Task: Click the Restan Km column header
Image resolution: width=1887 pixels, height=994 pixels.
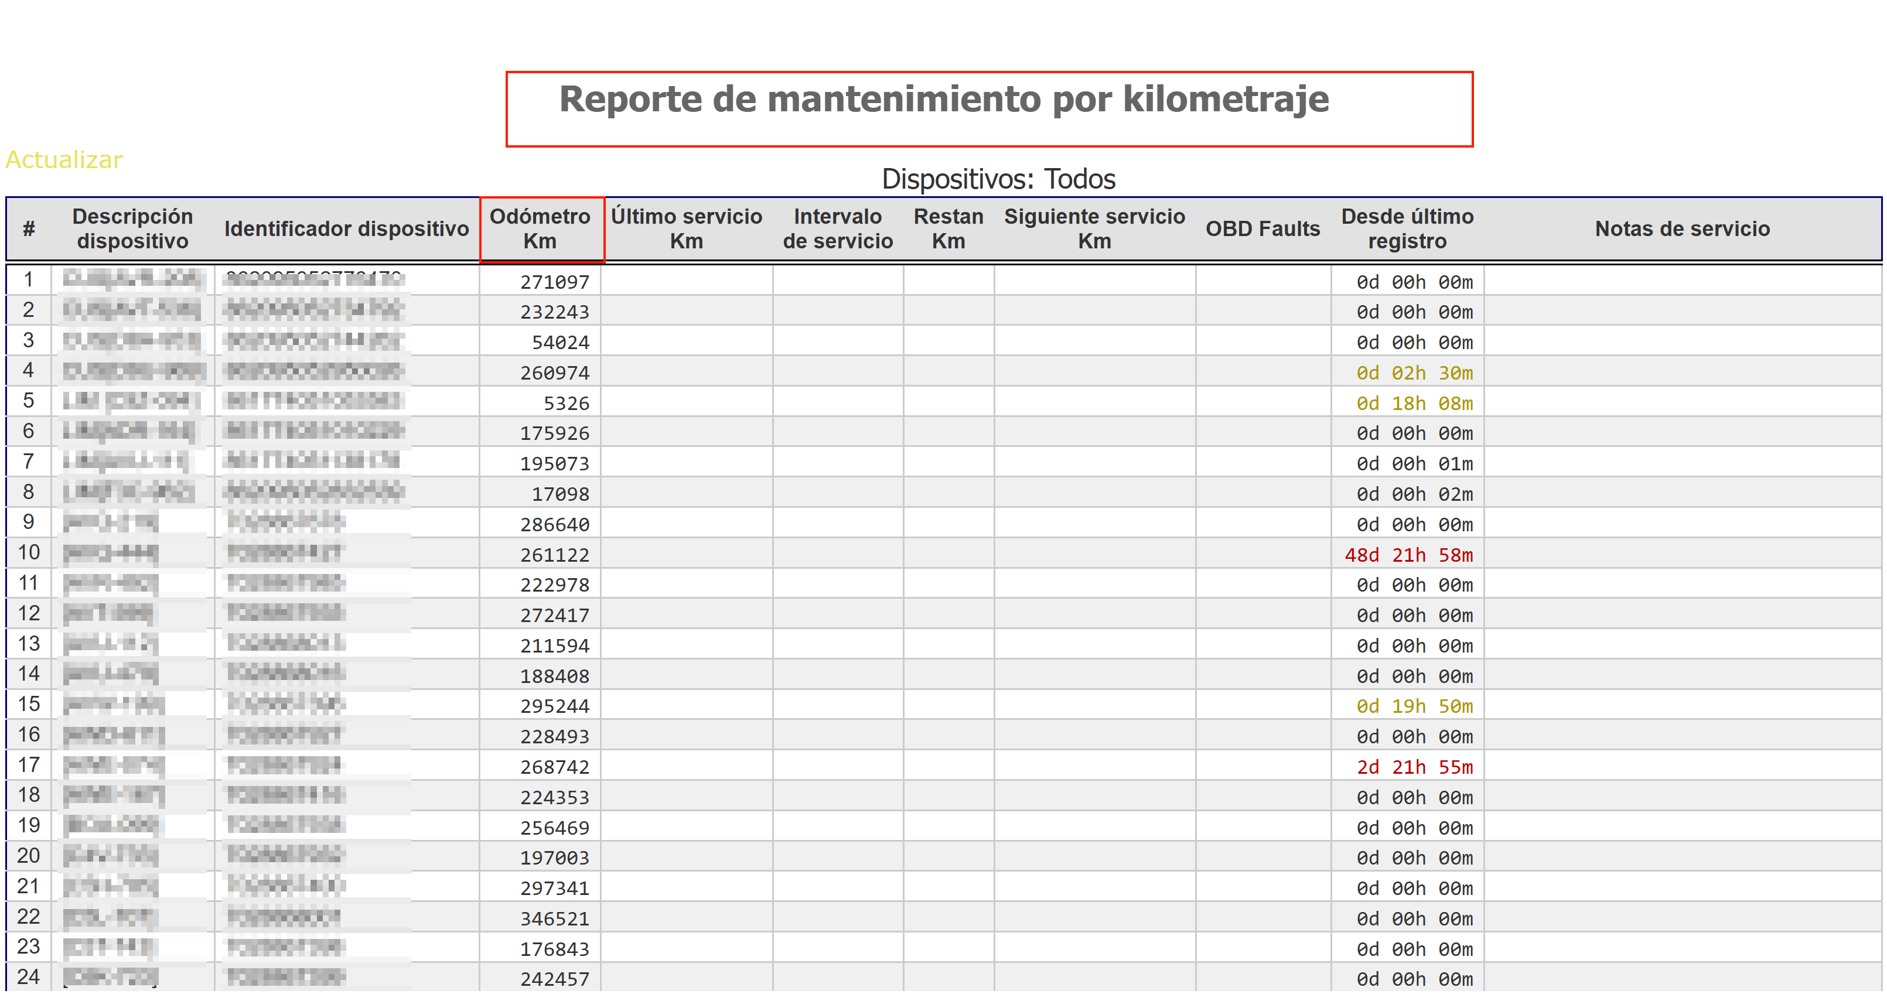Action: point(948,228)
